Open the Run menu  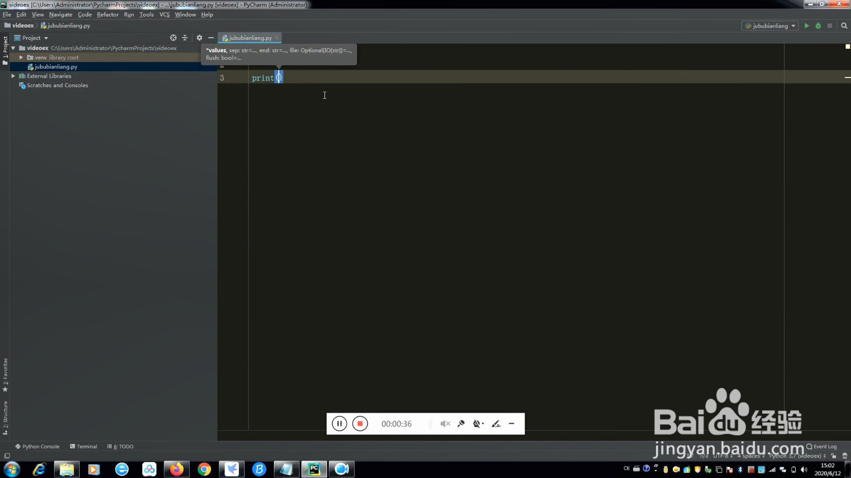[129, 14]
